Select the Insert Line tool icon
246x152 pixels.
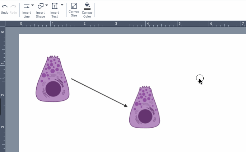(26, 6)
